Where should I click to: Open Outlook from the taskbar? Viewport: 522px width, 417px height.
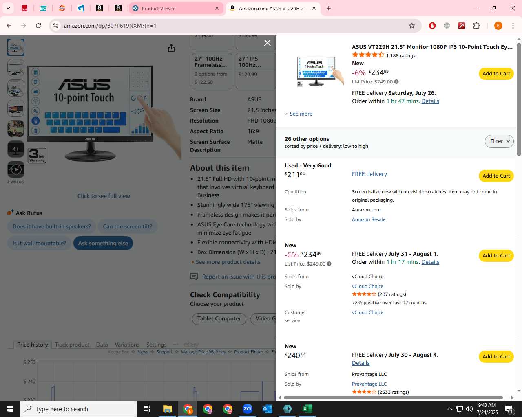click(x=268, y=409)
